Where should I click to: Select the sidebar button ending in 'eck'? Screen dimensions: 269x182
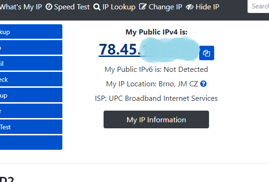tap(31, 79)
